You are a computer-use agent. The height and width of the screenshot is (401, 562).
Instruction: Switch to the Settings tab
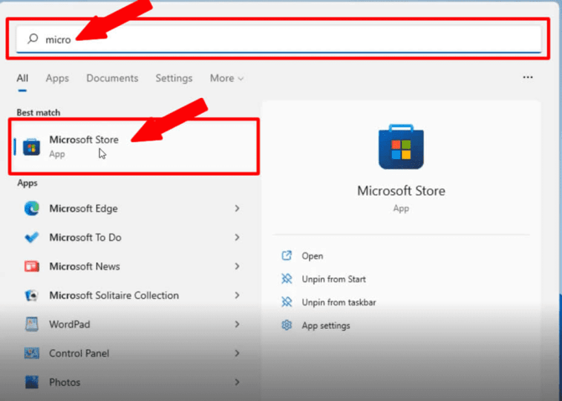[174, 78]
